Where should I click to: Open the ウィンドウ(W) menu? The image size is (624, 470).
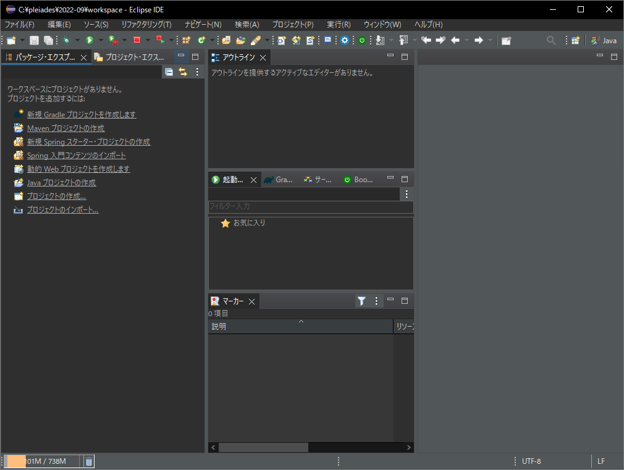point(382,25)
